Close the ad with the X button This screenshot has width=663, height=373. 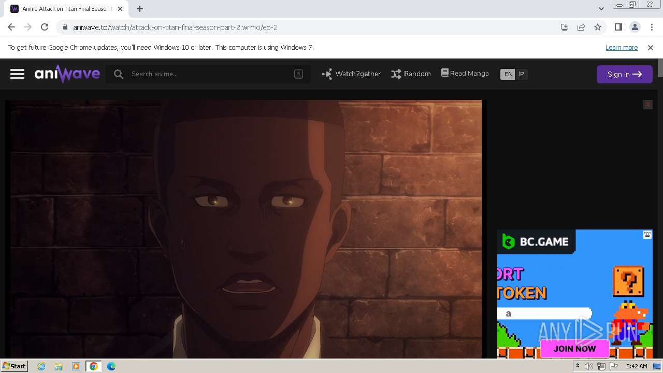[647, 105]
